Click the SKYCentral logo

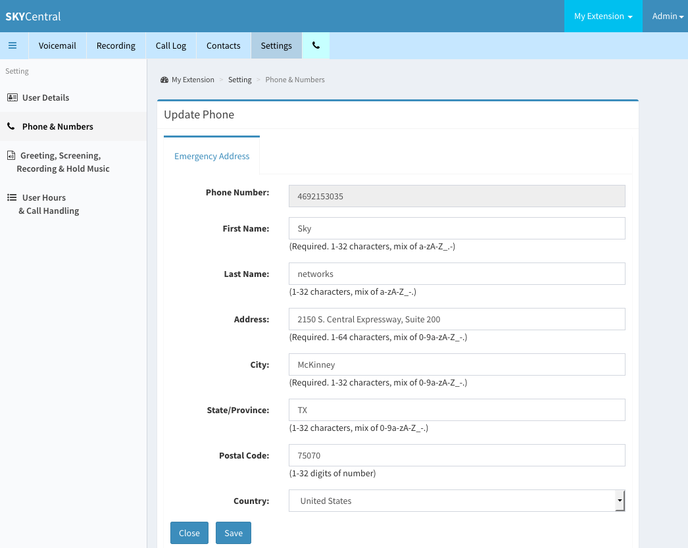point(33,16)
